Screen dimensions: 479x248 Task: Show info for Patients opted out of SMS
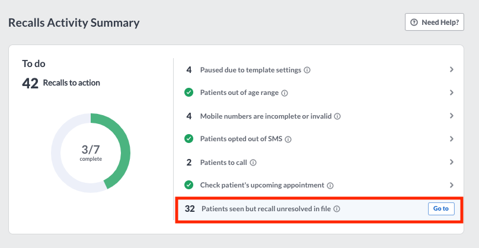pos(288,139)
